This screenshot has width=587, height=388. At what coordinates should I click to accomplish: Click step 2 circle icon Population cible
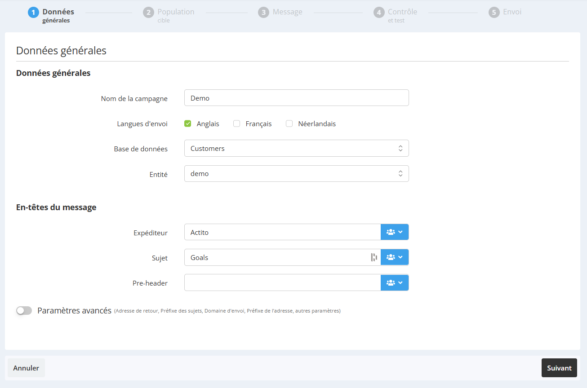point(148,12)
